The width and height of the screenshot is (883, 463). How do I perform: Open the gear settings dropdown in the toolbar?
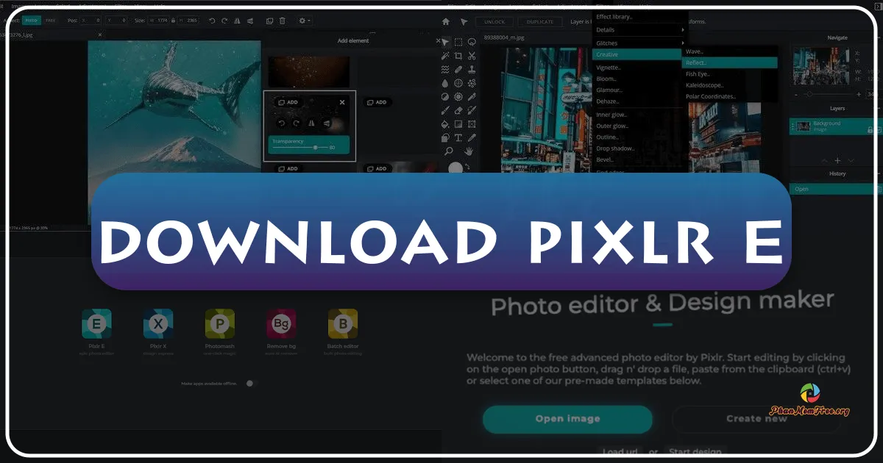pos(302,21)
